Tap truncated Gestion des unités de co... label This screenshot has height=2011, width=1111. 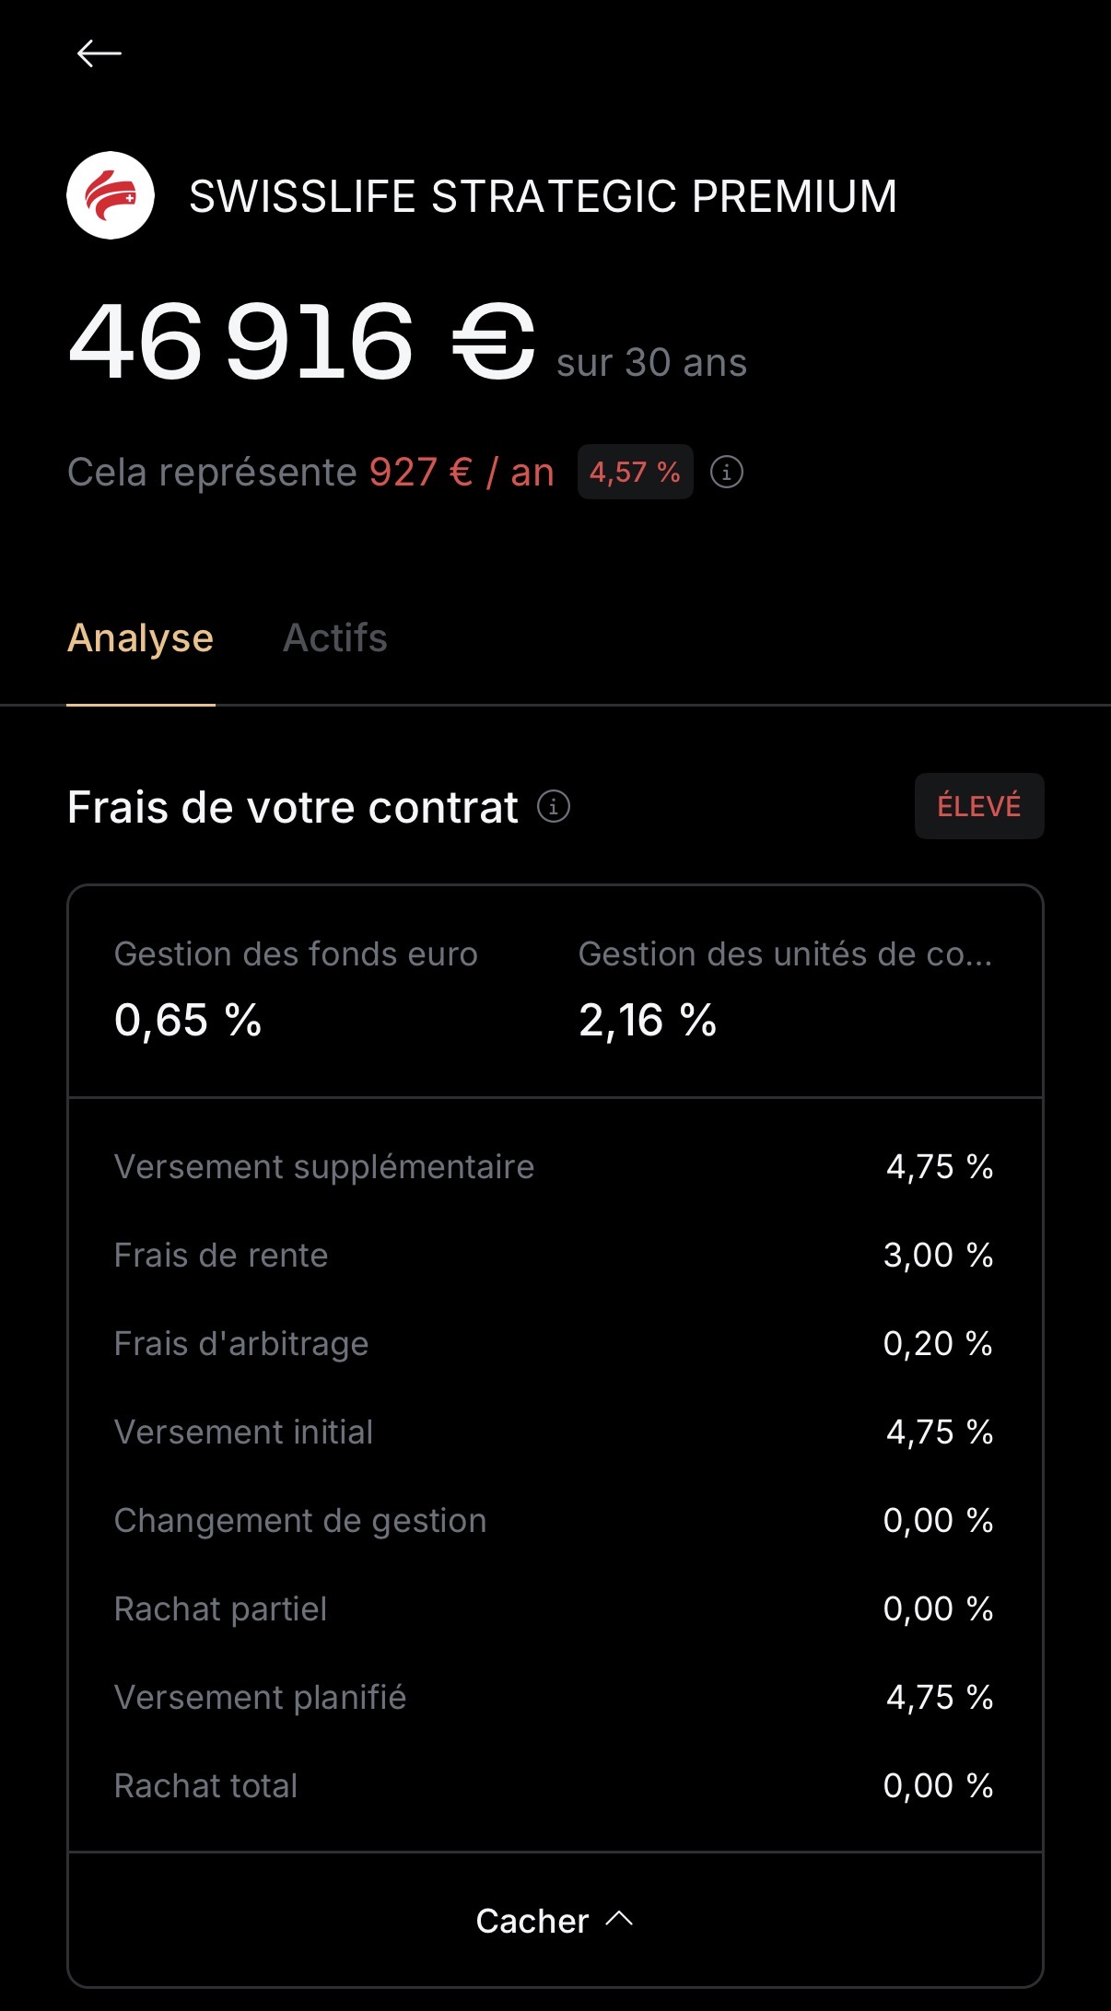785,954
